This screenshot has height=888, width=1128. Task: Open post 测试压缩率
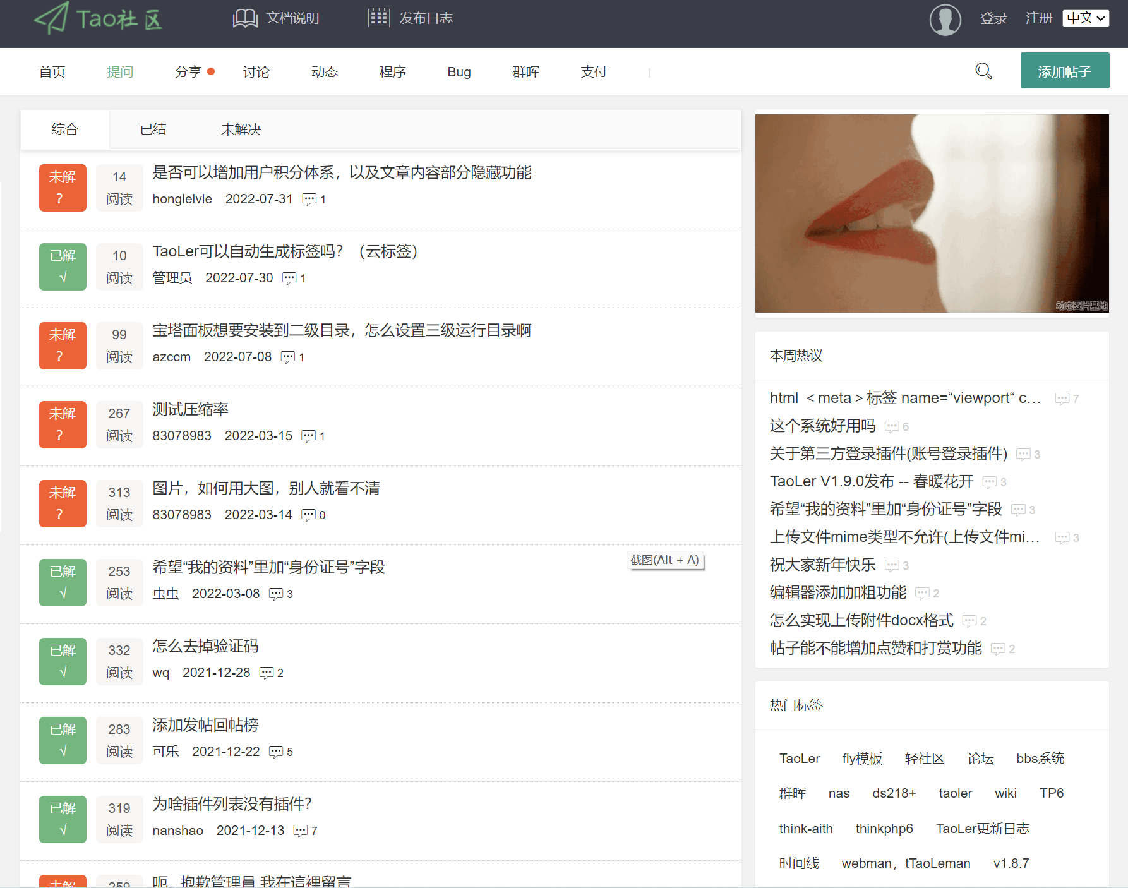point(190,409)
